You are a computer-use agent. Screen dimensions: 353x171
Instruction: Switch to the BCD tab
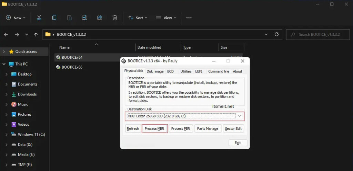coord(170,71)
